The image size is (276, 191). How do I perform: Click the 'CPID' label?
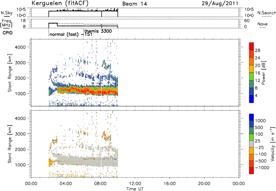coord(8,33)
